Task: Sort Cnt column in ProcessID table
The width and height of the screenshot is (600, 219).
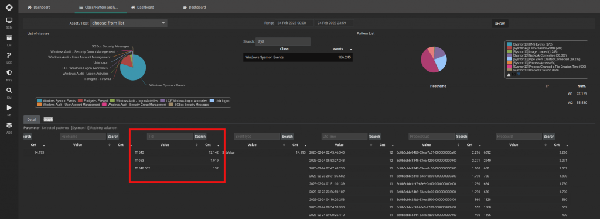Action: click(x=567, y=145)
